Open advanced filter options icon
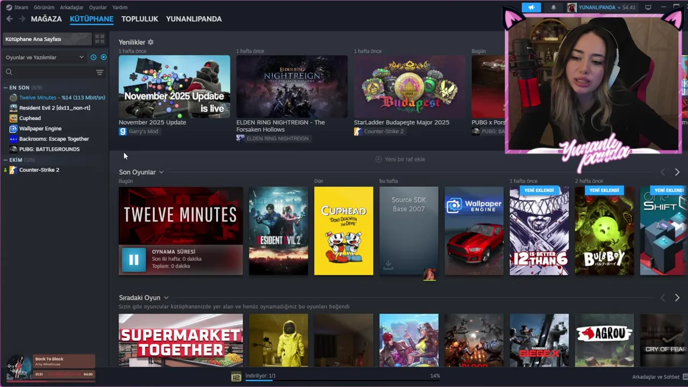 (99, 72)
